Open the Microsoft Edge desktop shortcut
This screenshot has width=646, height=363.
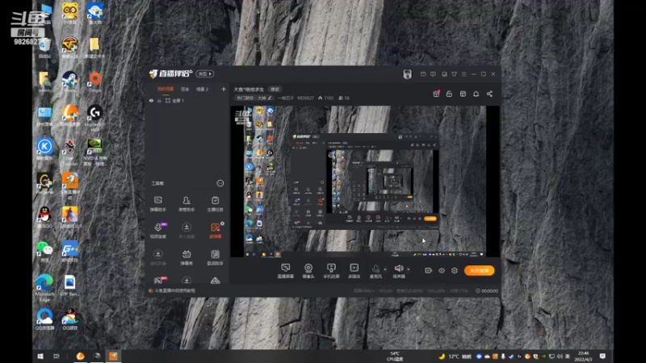(44, 288)
